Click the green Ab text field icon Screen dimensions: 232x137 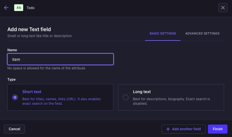(x=19, y=8)
